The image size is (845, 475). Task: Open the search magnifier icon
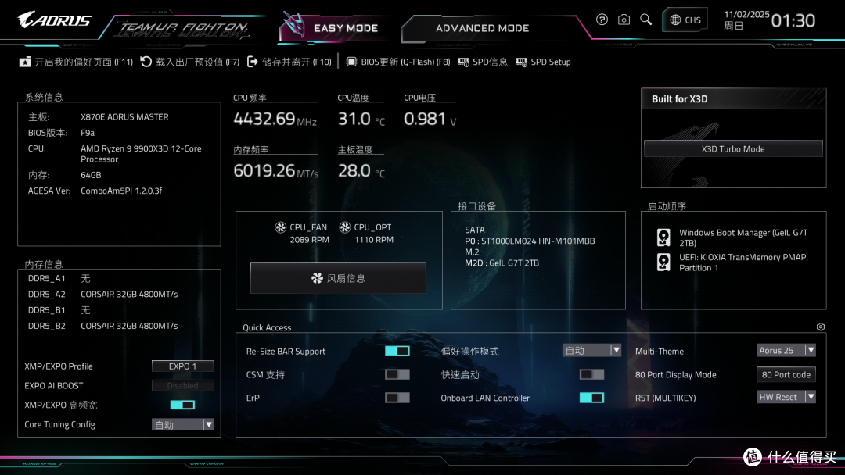645,20
